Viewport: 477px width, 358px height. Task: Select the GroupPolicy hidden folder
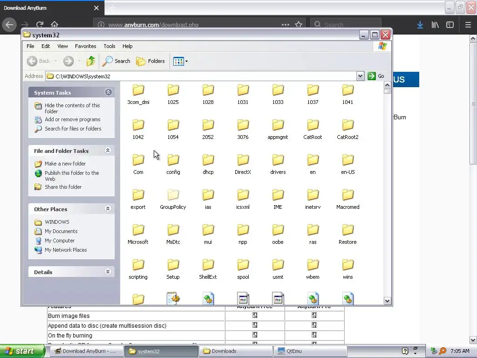(x=173, y=200)
